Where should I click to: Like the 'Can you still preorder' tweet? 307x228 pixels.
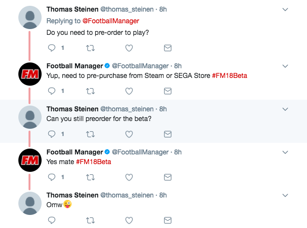129,134
